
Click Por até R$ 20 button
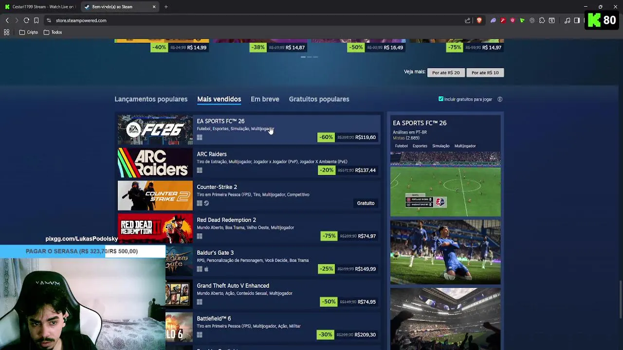(446, 72)
